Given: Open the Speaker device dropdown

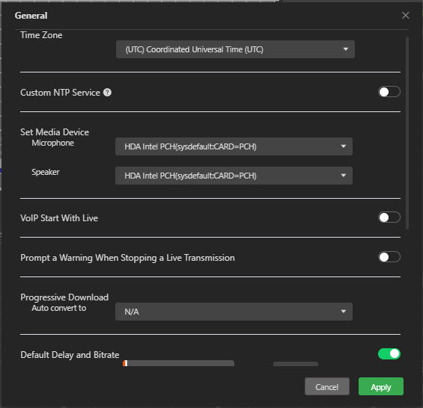Looking at the screenshot, I should [234, 176].
